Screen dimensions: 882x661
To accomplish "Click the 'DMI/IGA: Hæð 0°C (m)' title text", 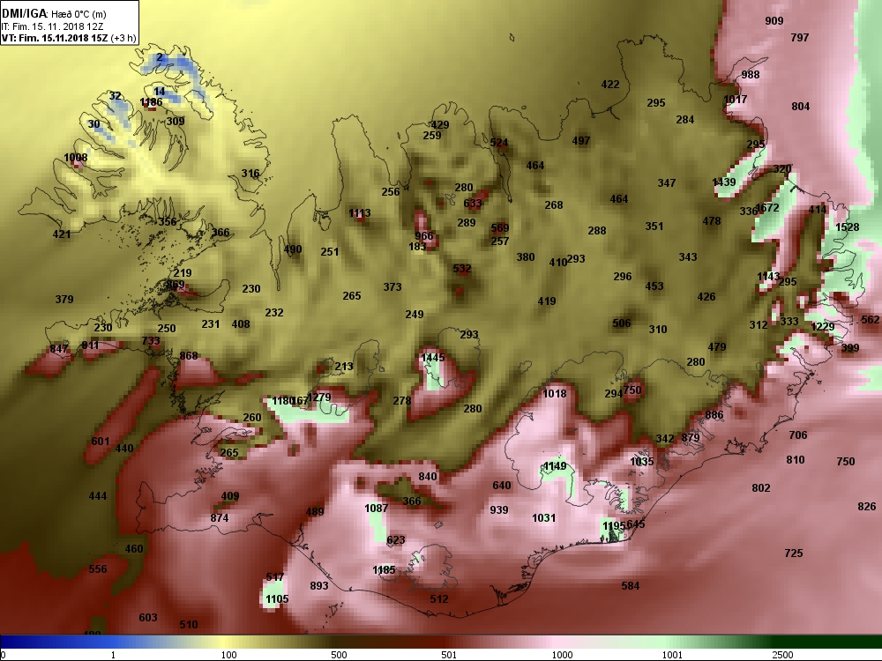I will coord(54,14).
